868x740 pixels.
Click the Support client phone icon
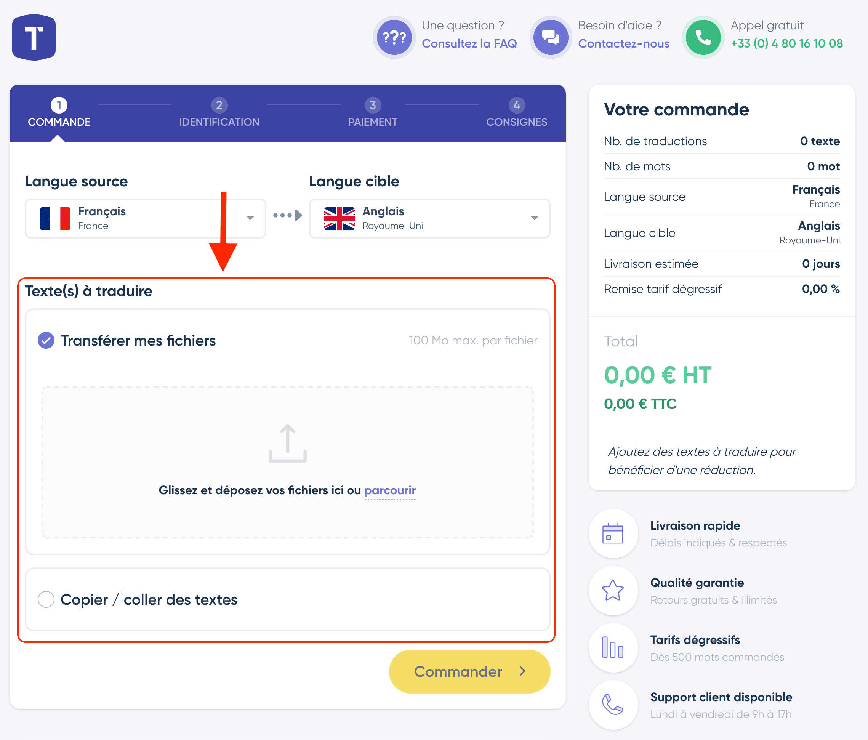613,705
